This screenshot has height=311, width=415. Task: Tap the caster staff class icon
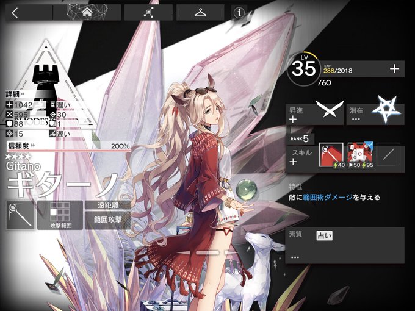pyautogui.click(x=20, y=215)
